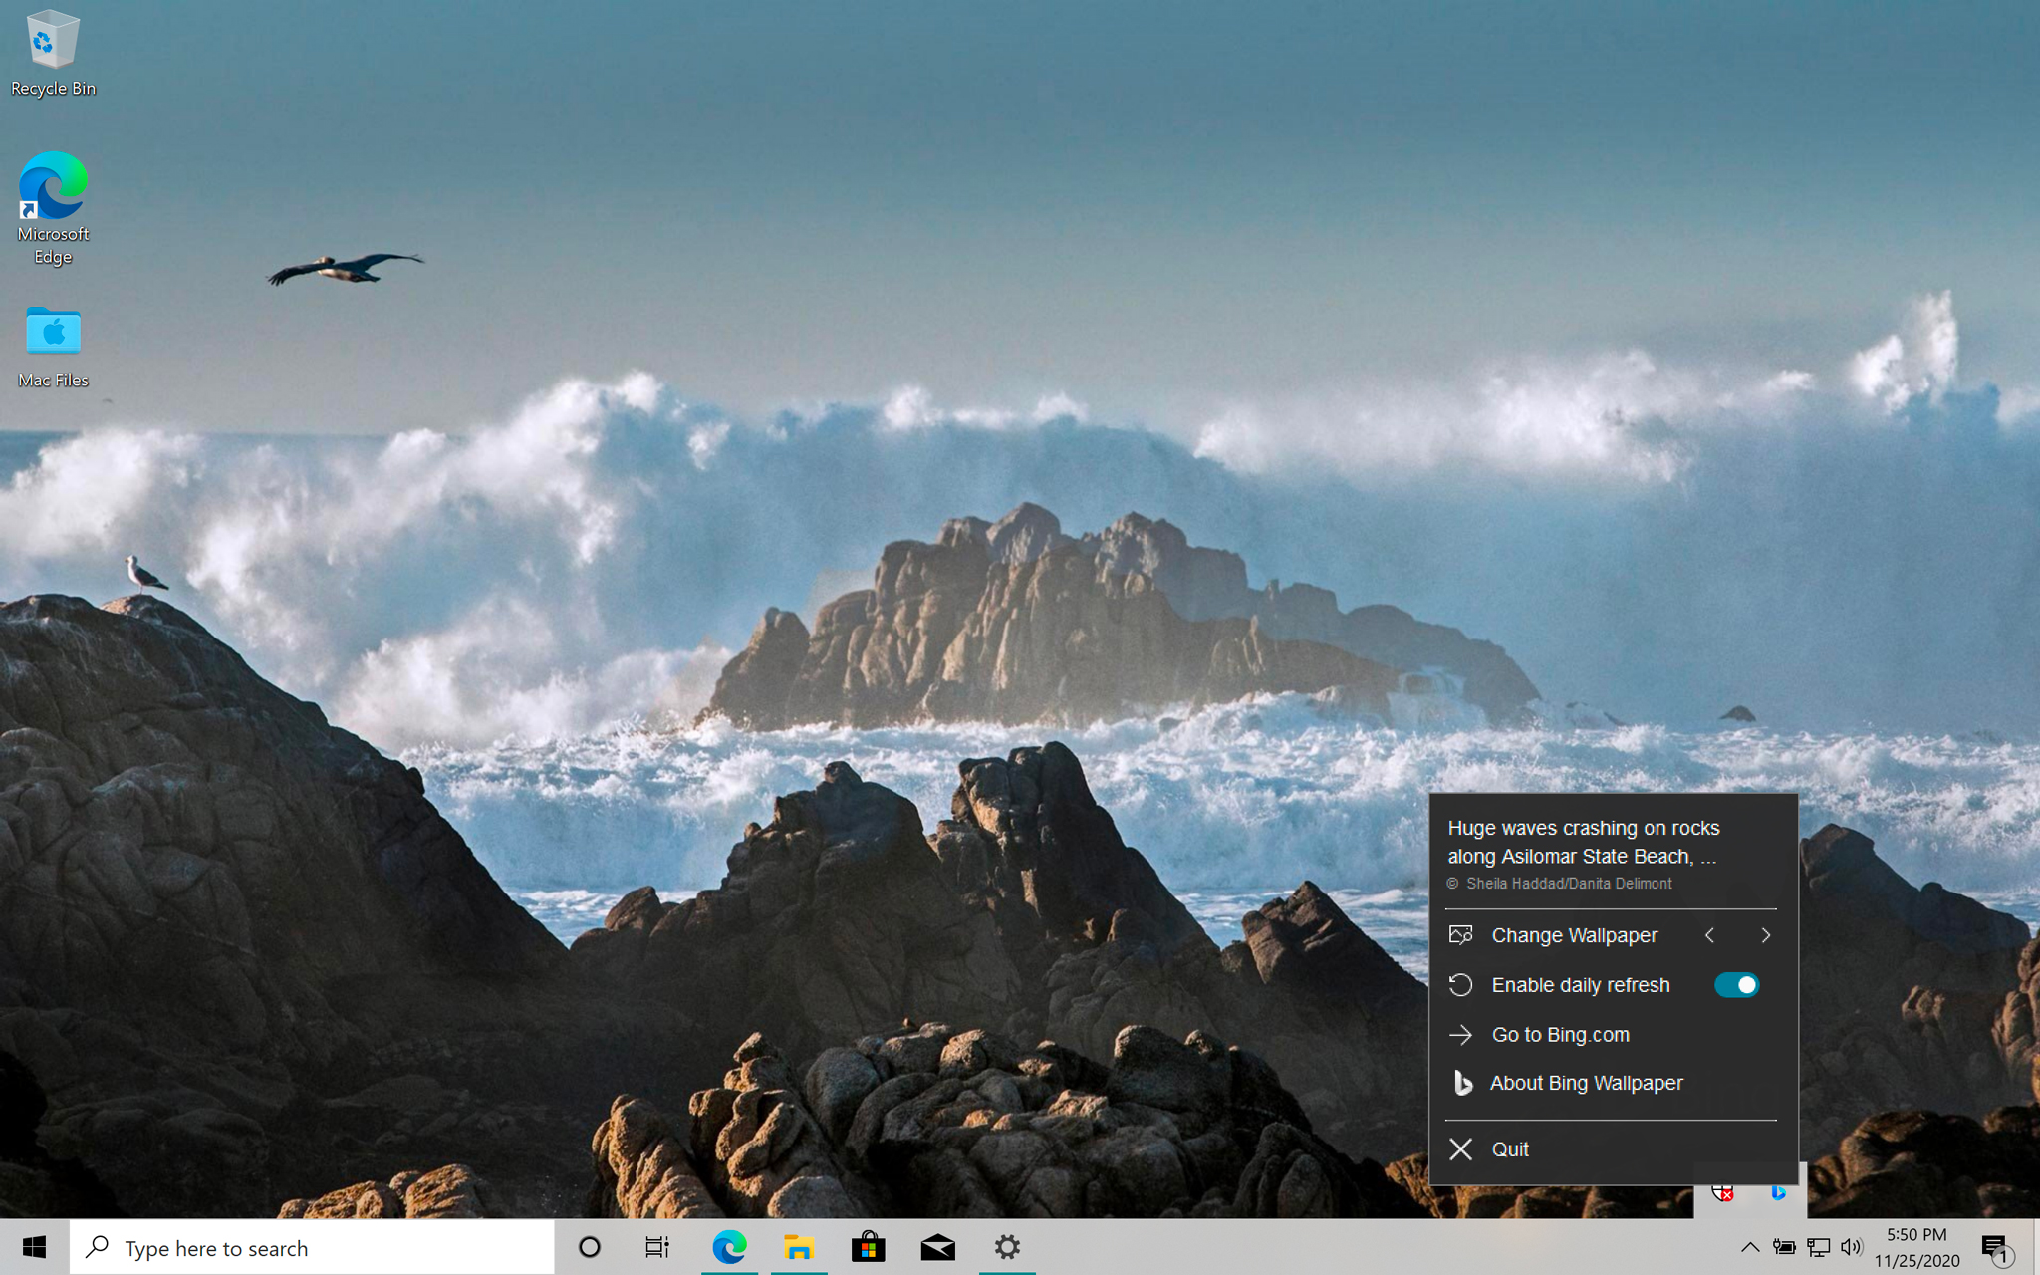
Task: Click the Mail app icon
Action: click(x=937, y=1247)
